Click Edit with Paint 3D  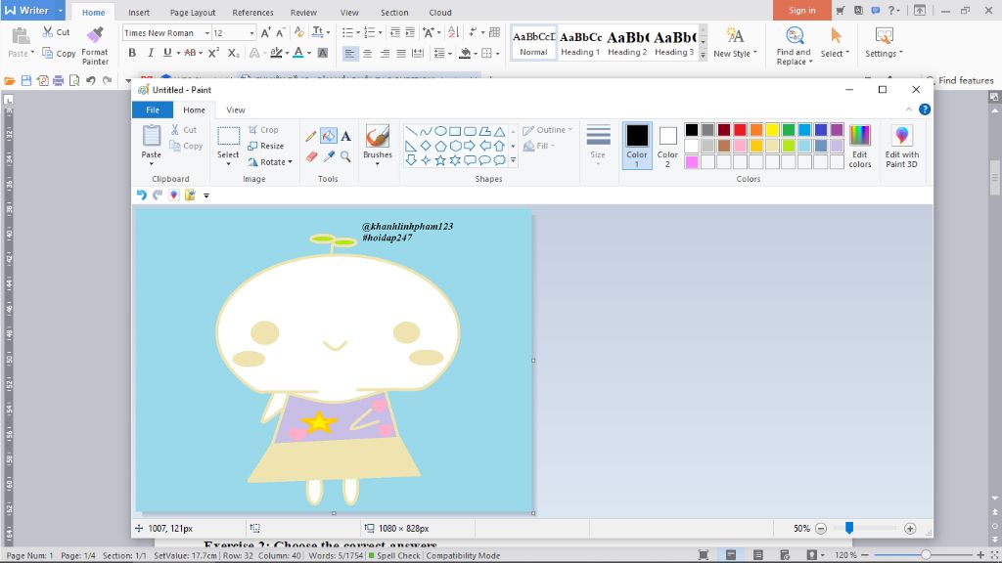901,147
